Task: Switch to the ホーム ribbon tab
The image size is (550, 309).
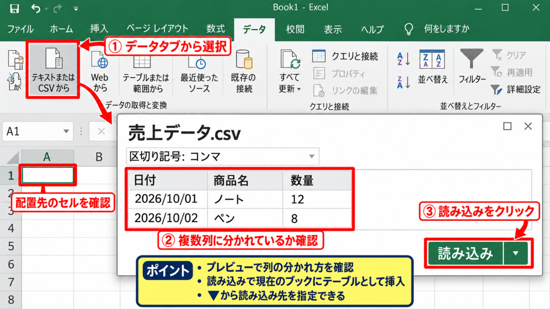Action: point(61,29)
